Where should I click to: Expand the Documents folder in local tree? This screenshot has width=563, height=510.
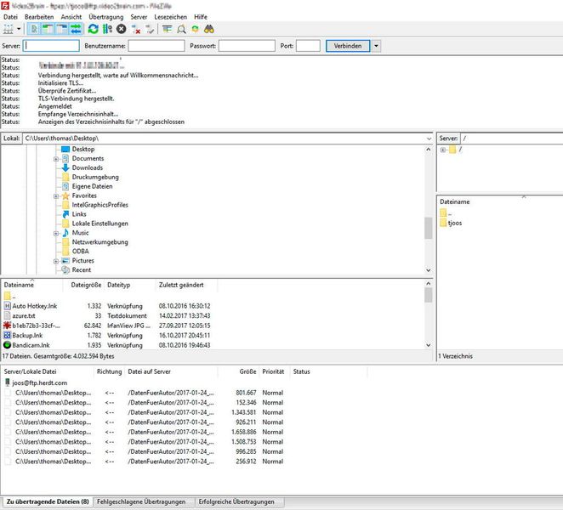coord(56,159)
